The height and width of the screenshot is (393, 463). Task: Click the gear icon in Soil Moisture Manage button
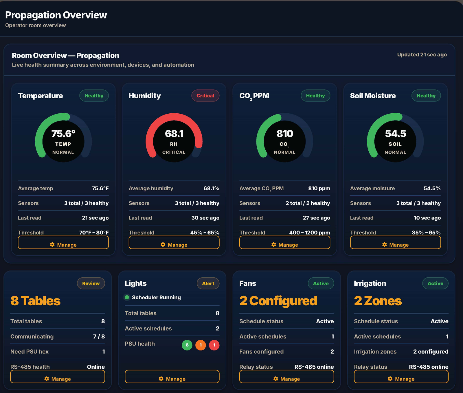tap(384, 245)
